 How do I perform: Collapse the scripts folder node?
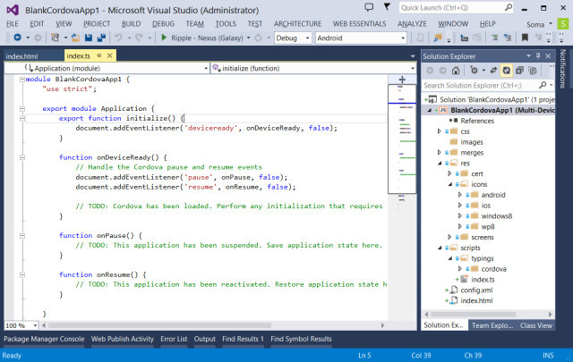click(440, 248)
